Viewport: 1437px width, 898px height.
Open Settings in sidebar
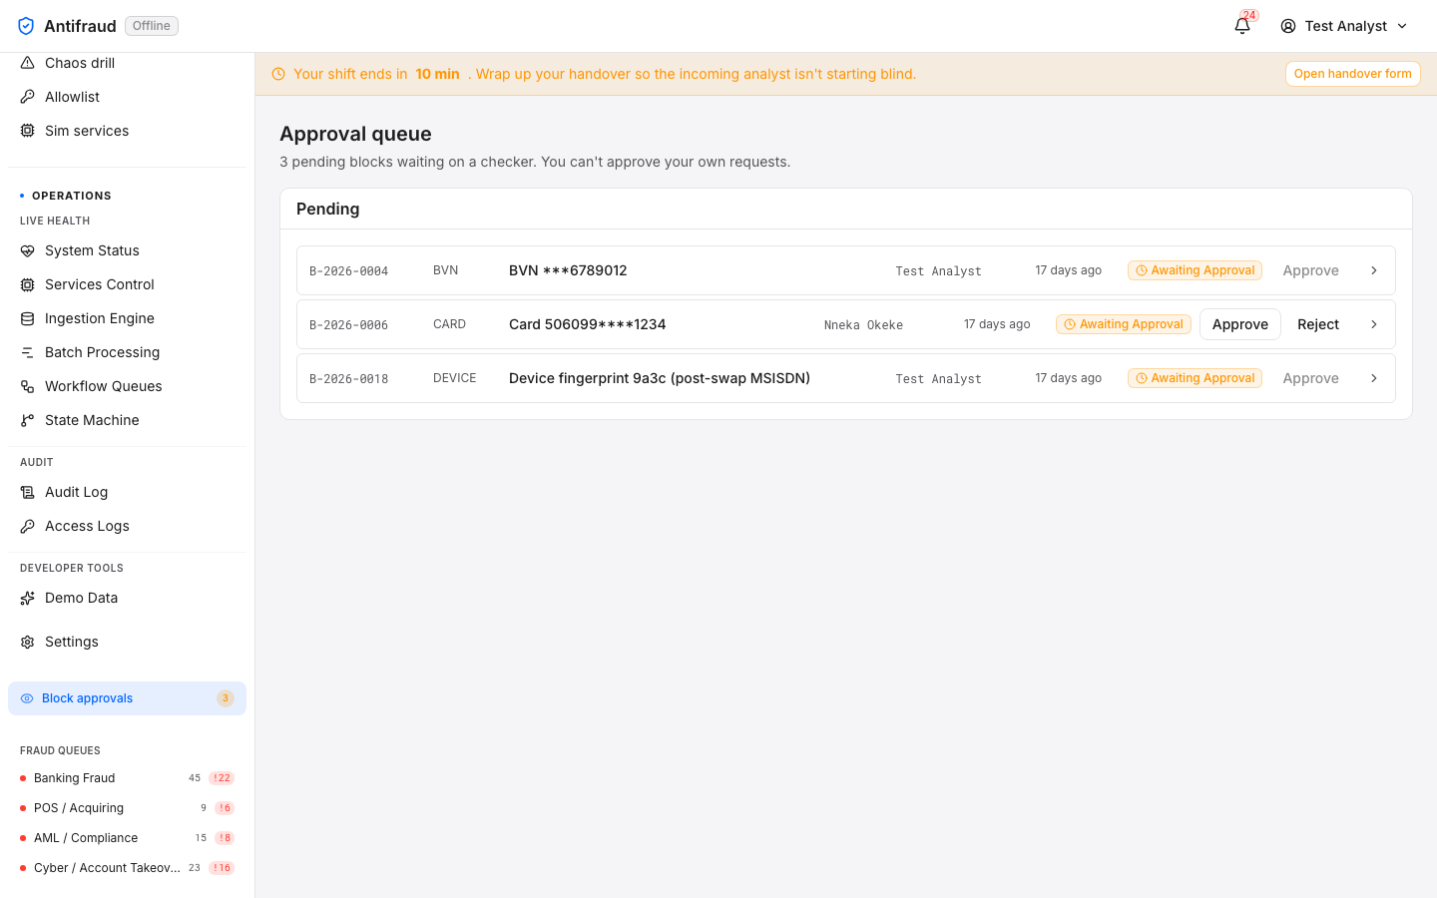[127, 642]
